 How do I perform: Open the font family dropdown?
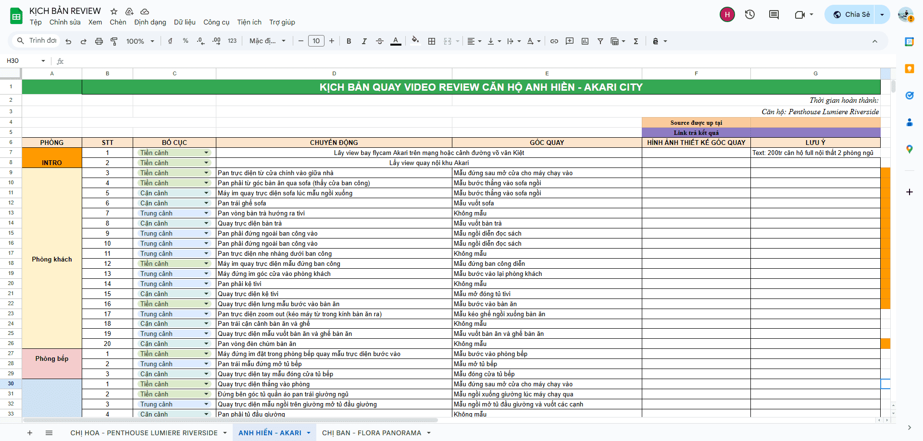pyautogui.click(x=267, y=41)
